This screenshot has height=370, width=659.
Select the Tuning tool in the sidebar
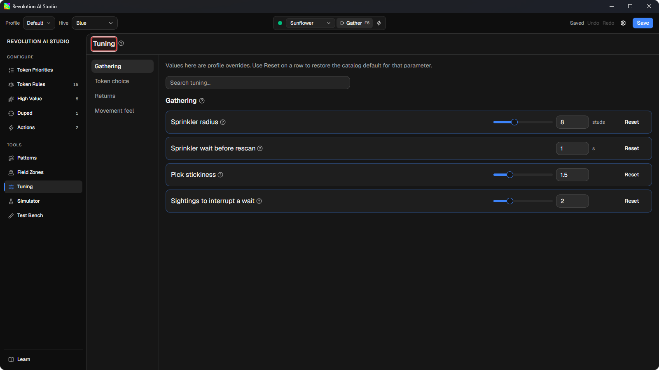43,187
